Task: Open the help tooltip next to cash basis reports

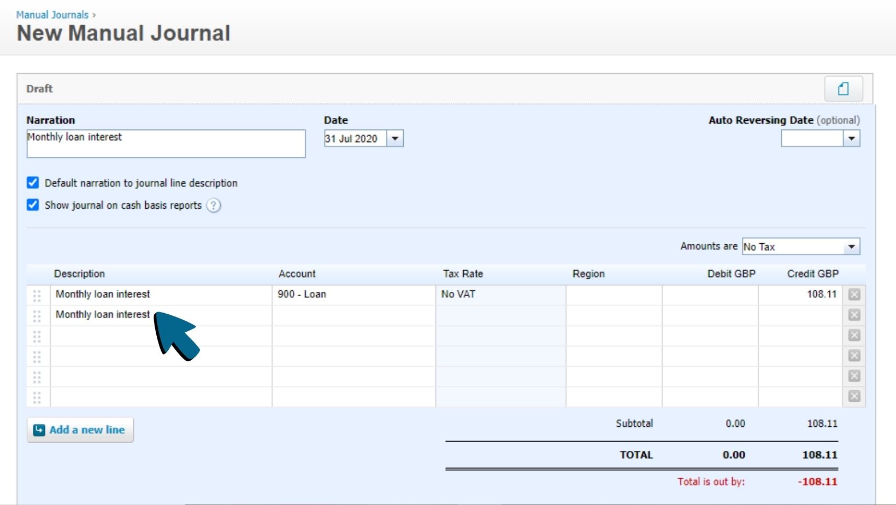Action: (x=214, y=205)
